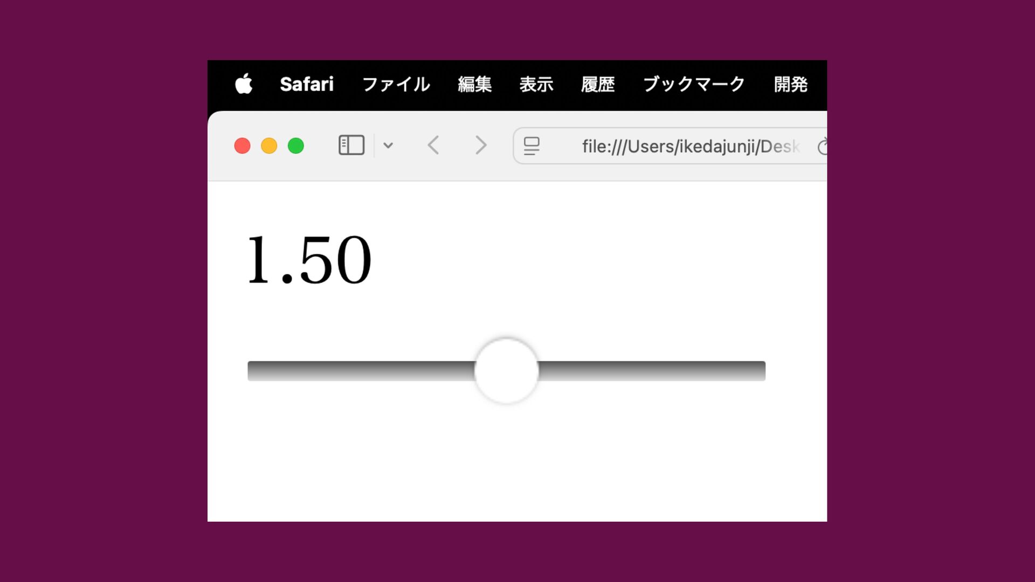Open the 表示 menu
This screenshot has width=1035, height=582.
point(536,85)
